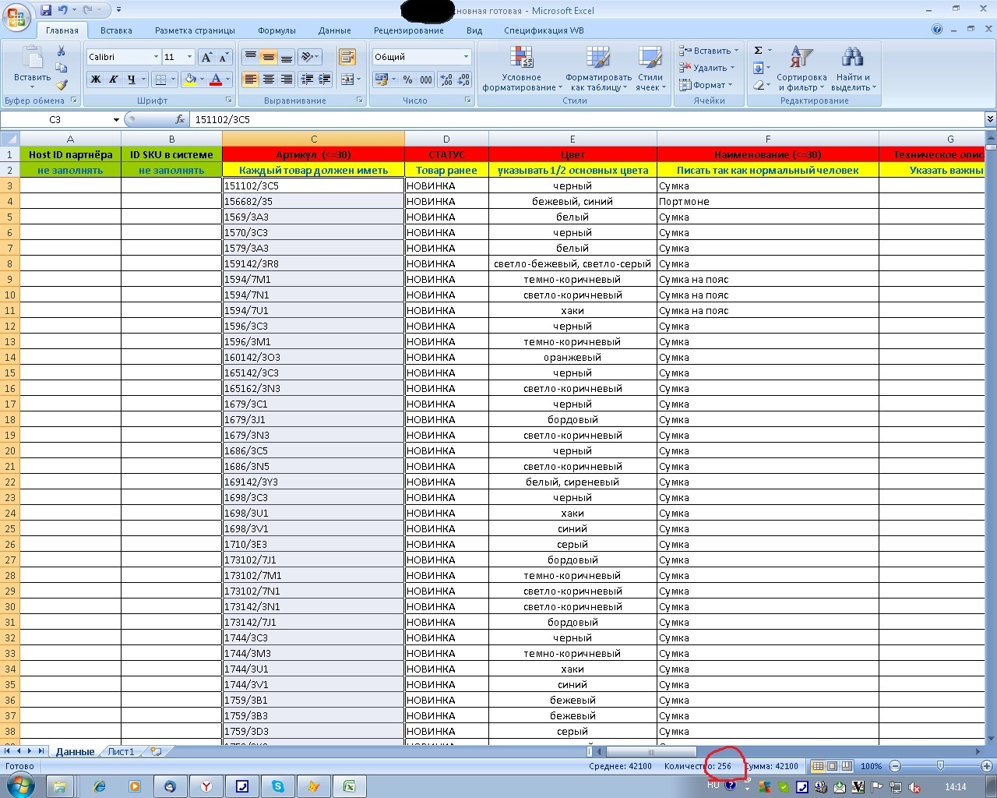Toggle left horizontal text alignment
The height and width of the screenshot is (798, 997).
250,79
